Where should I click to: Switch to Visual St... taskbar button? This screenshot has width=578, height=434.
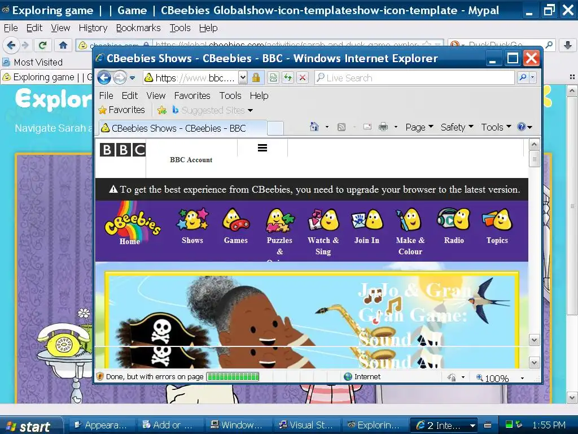[x=306, y=425]
